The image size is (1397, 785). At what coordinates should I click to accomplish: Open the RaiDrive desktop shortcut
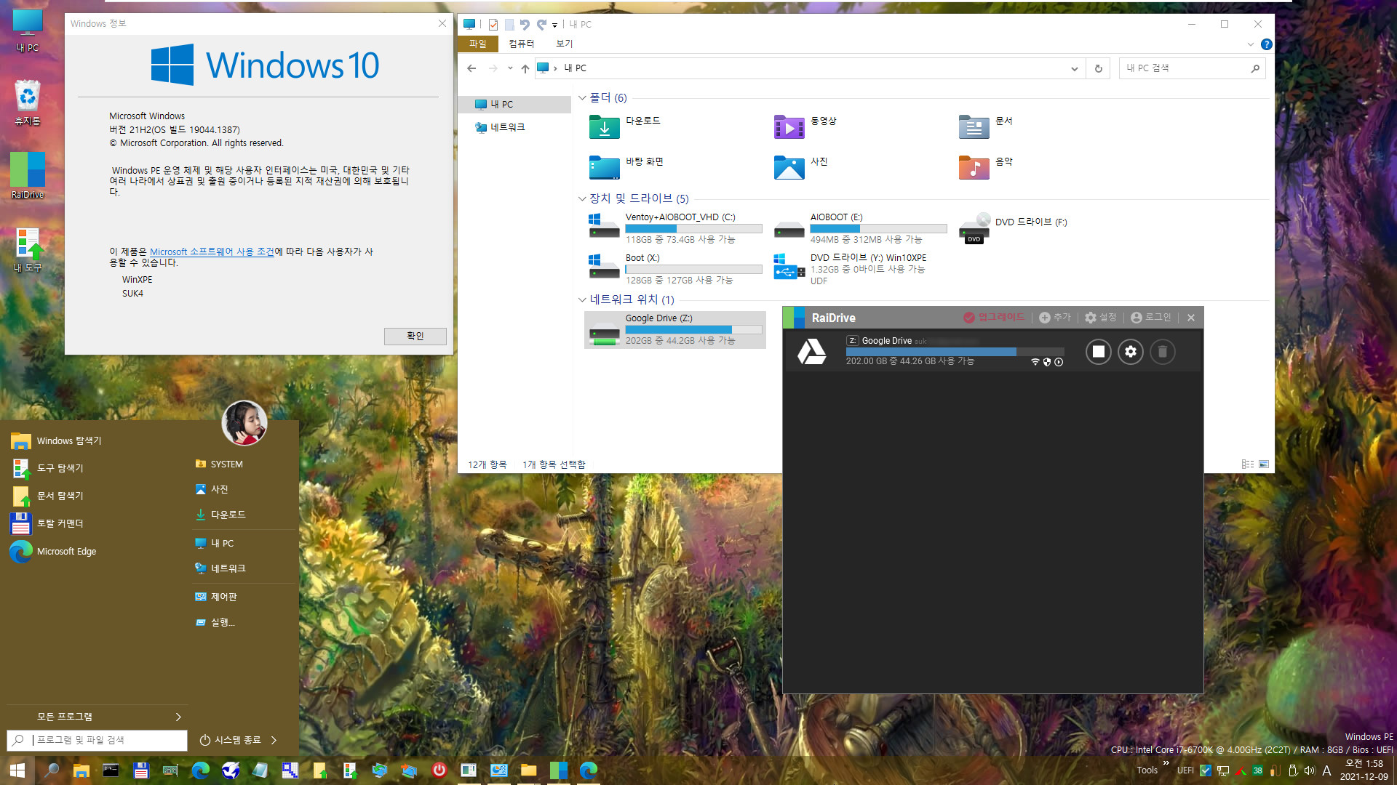coord(28,175)
